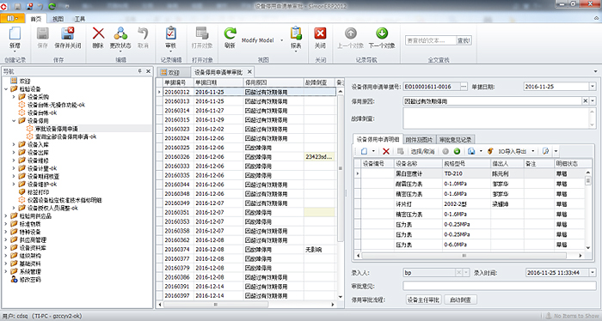The height and width of the screenshot is (321, 602).
Task: Click the blue document icon left of IO import icon
Action: [x=471, y=151]
